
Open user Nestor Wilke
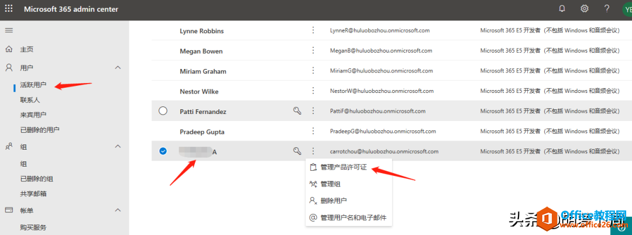[x=199, y=91]
